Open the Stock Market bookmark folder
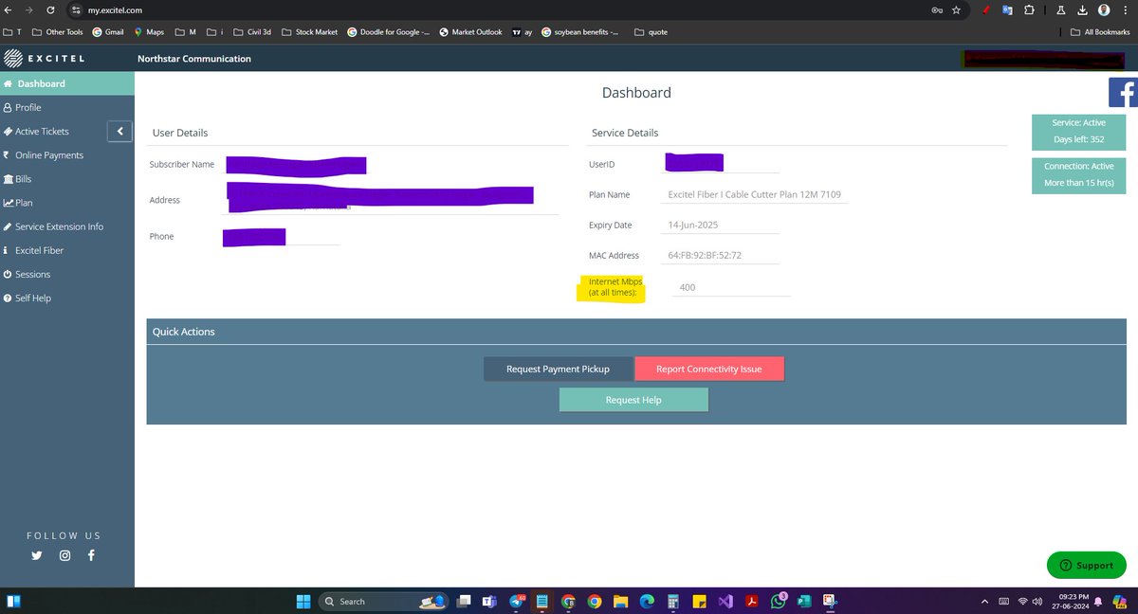This screenshot has height=614, width=1138. point(309,32)
